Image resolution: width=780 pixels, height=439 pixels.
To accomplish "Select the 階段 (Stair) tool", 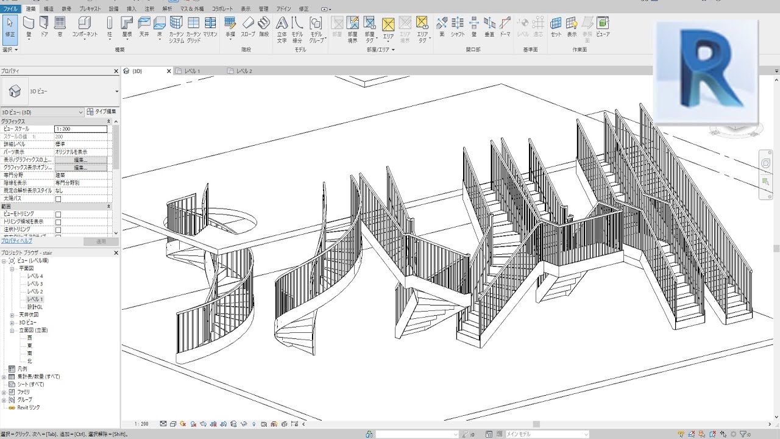I will point(264,27).
